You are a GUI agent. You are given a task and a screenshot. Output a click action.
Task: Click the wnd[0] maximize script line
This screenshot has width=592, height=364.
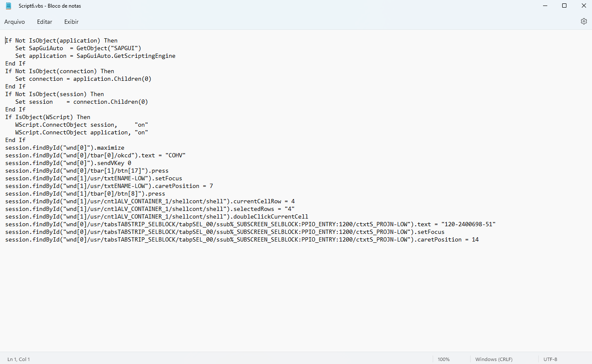pos(65,148)
